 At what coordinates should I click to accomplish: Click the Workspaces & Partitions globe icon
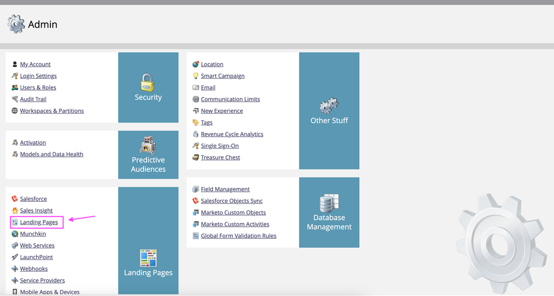point(14,111)
